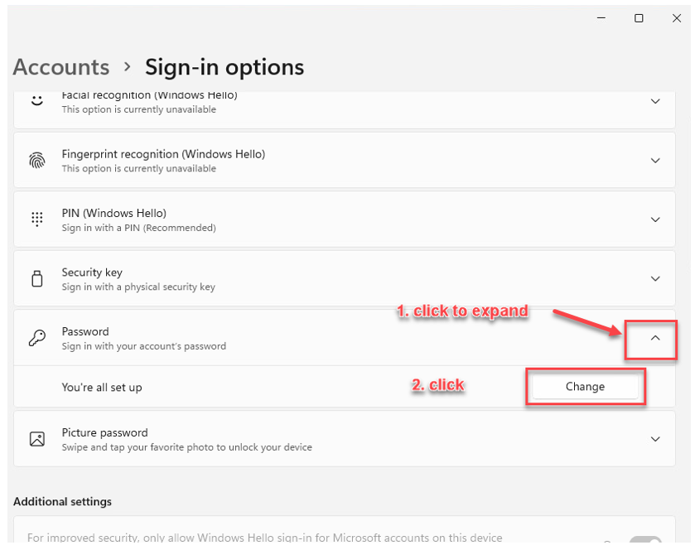Click the breadcrumb arrow after Accounts
Image resolution: width=695 pixels, height=550 pixels.
[128, 67]
